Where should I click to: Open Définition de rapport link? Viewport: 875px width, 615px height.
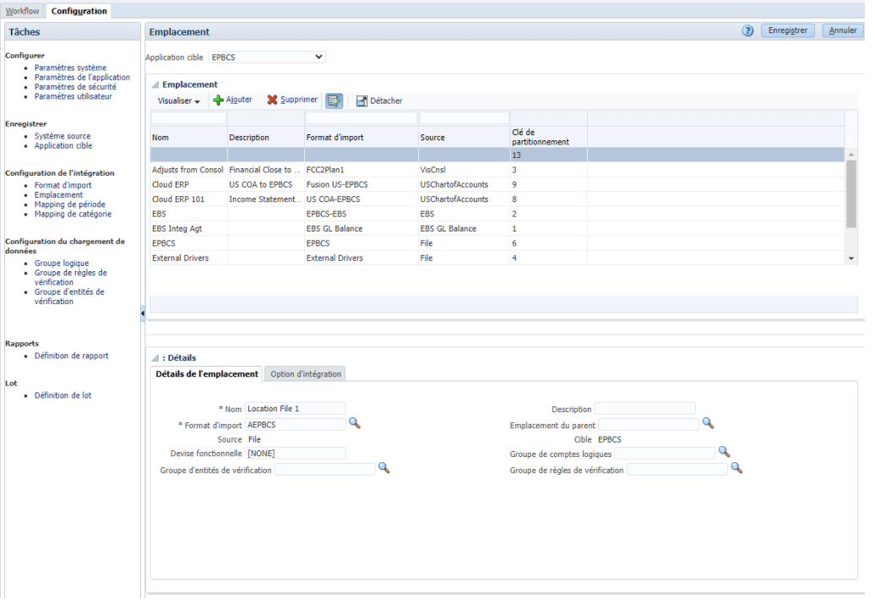tap(72, 356)
